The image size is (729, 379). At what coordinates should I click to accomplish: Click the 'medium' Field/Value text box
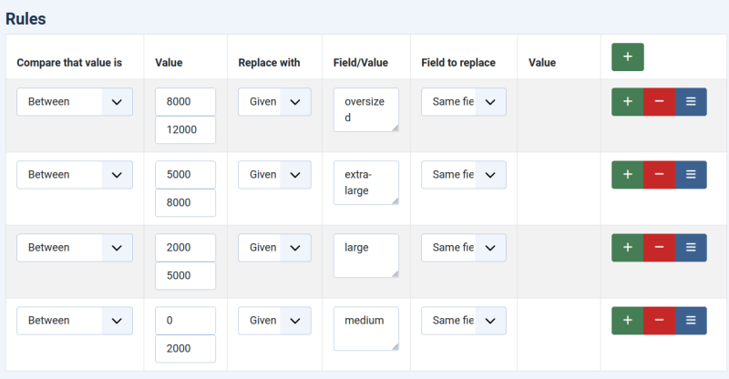click(x=365, y=328)
